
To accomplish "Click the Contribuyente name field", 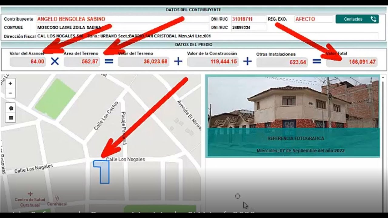I will [122, 19].
